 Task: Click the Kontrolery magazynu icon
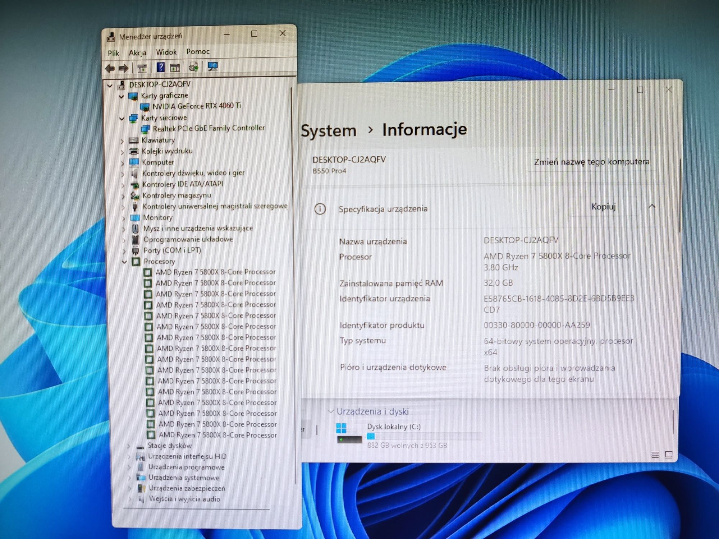[x=135, y=196]
